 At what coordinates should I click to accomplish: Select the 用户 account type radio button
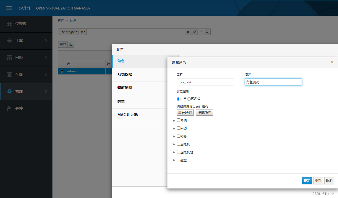[178, 99]
